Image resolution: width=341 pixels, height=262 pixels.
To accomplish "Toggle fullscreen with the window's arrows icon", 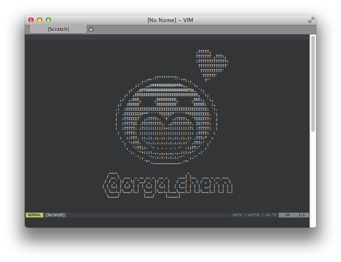I will (x=311, y=20).
